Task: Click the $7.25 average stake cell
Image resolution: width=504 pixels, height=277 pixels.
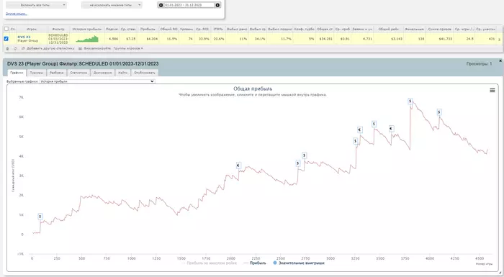Action: click(x=131, y=39)
